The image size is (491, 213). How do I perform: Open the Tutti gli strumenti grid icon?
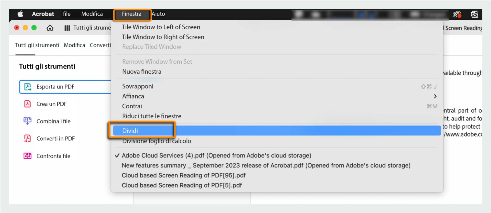point(67,28)
